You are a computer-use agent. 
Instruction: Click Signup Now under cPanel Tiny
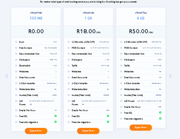pos(141,127)
